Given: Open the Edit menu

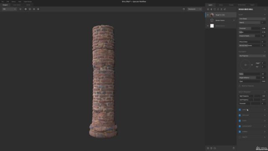Looking at the screenshot, I should click(8, 2).
